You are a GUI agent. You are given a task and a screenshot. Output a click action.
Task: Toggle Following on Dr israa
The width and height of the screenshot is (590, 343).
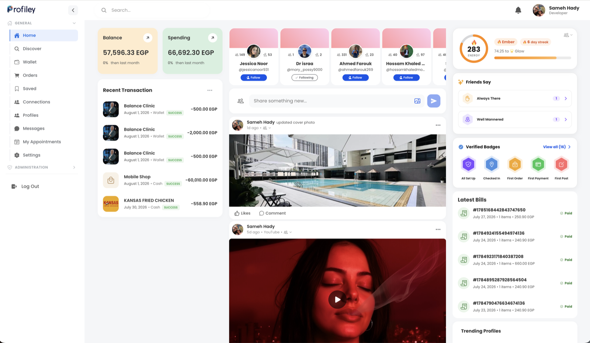305,77
